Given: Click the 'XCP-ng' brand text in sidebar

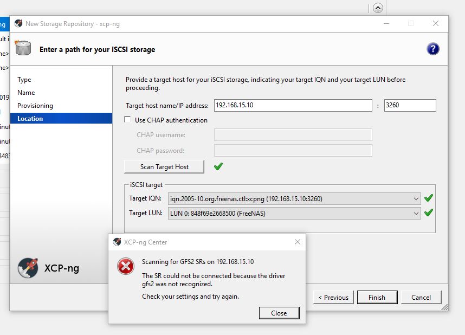Looking at the screenshot, I should 62,268.
